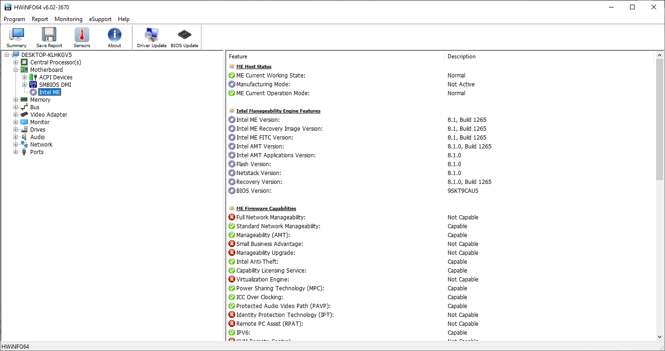Click the Save Report floppy icon
This screenshot has width=665, height=351.
point(49,35)
